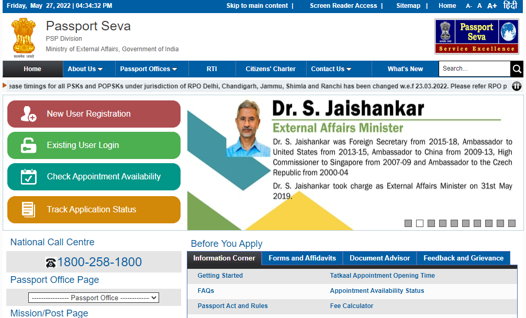Open the Sitemap link
This screenshot has height=318, width=526.
click(408, 6)
